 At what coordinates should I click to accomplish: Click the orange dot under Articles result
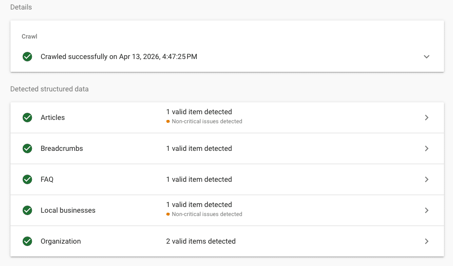168,121
